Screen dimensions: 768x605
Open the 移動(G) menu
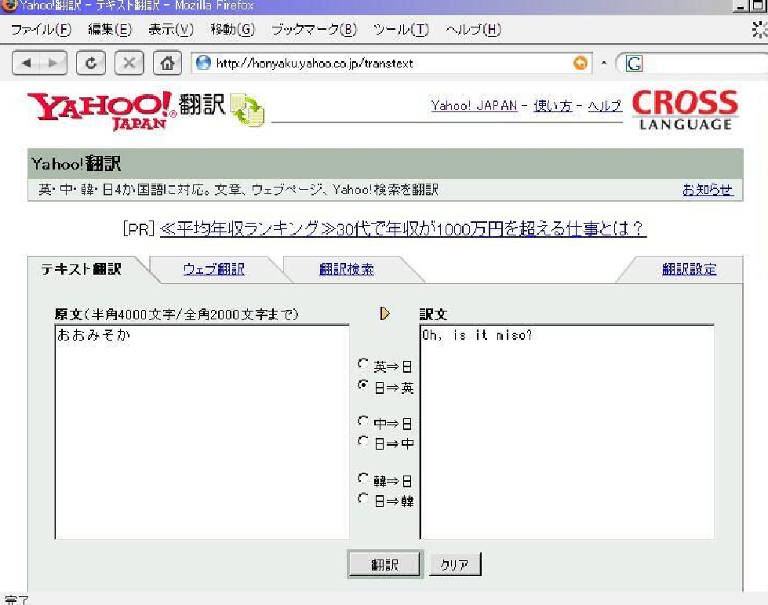[x=233, y=30]
